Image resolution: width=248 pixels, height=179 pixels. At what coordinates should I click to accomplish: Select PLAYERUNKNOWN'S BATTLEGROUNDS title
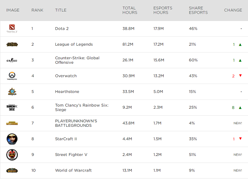pos(76,123)
